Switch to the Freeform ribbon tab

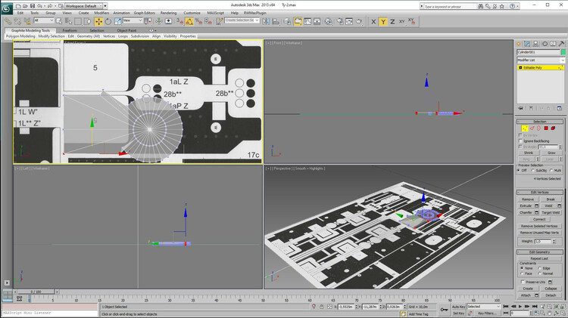[x=70, y=30]
